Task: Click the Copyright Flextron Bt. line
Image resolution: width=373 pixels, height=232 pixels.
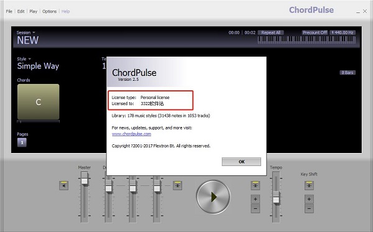Action: click(161, 146)
